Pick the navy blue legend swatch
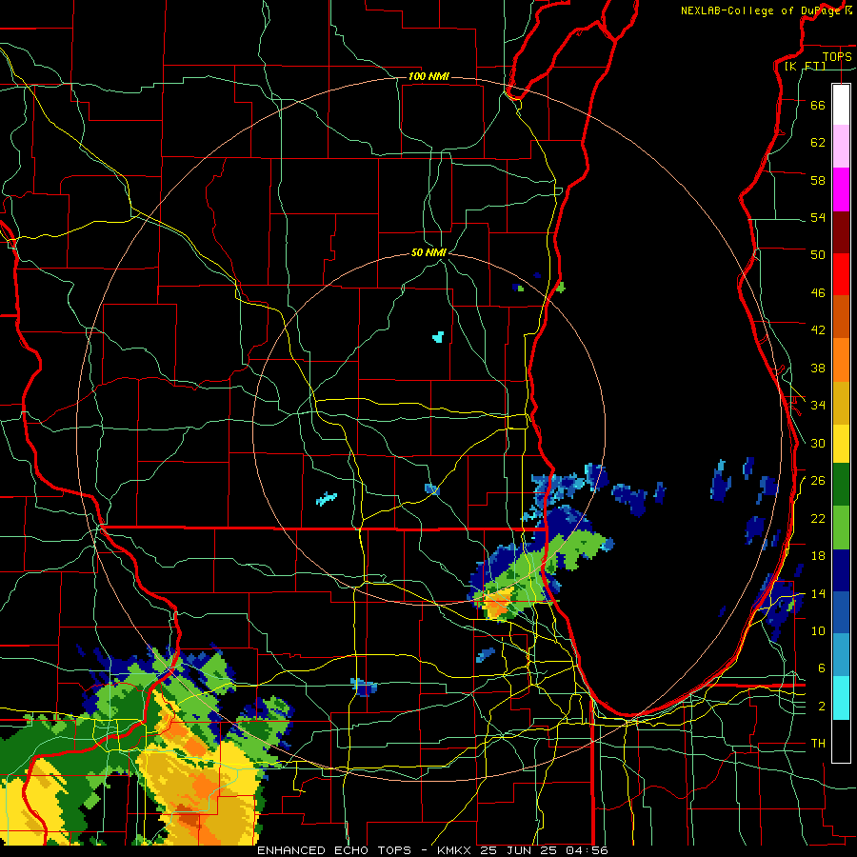Viewport: 857px width, 857px height. point(841,570)
